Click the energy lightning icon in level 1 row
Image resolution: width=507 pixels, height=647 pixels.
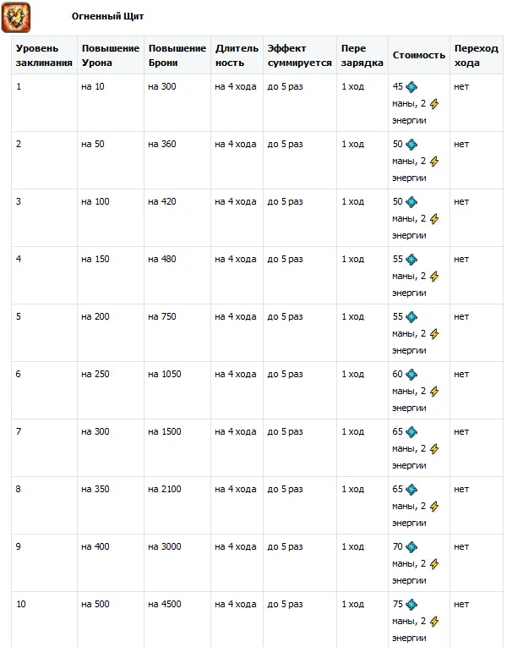434,103
